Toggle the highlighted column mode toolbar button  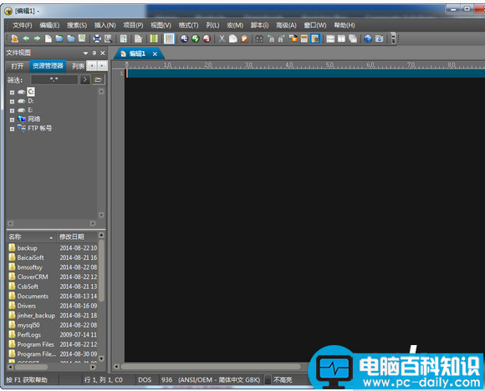point(169,38)
